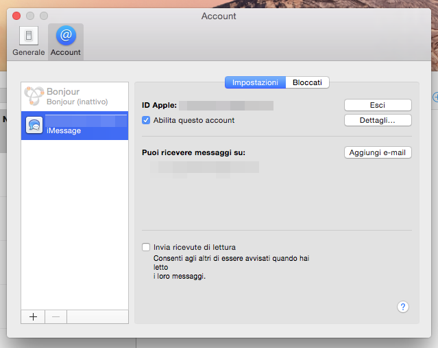Open the Generale preferences pane
The height and width of the screenshot is (348, 438).
29,41
